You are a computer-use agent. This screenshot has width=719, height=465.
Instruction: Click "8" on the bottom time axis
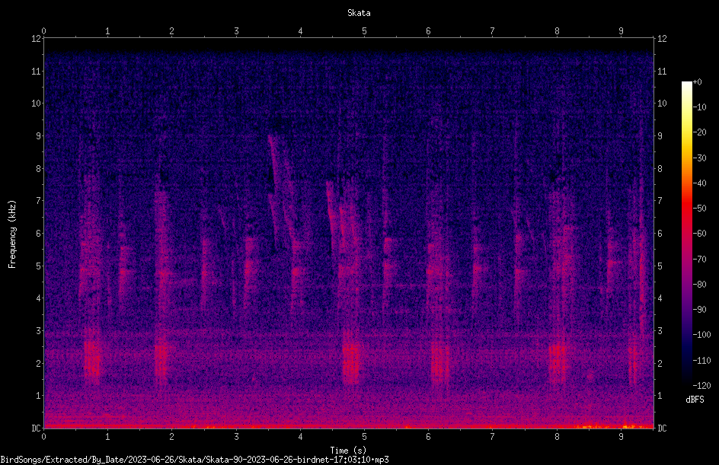(x=557, y=437)
